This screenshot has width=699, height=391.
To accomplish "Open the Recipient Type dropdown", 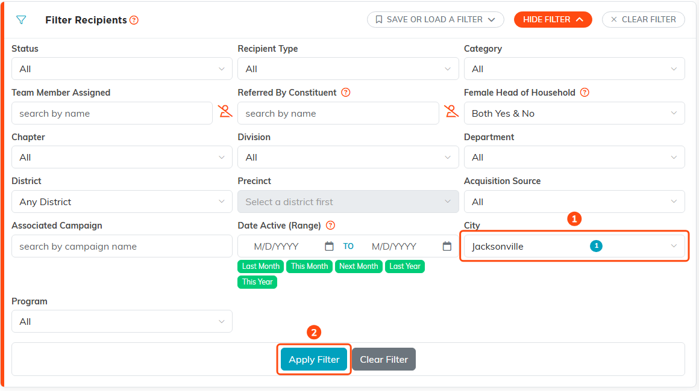I will pyautogui.click(x=348, y=69).
